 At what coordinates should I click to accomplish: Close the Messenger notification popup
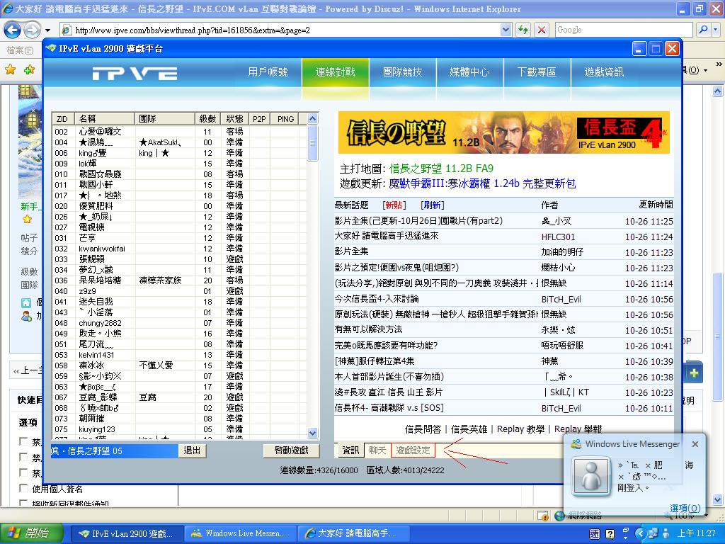[695, 444]
